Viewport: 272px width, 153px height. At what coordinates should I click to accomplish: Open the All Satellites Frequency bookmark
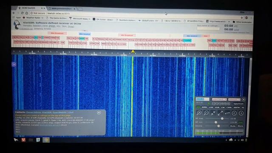point(194,21)
